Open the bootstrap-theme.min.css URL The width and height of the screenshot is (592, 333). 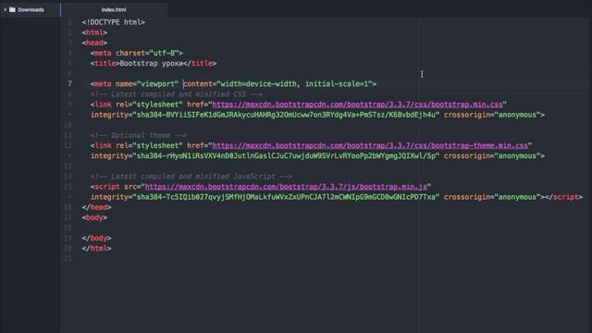370,146
